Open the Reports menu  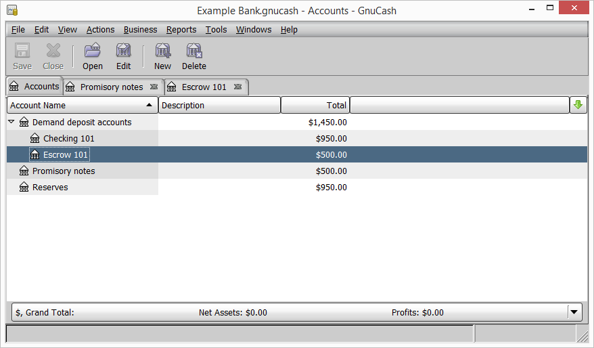[181, 30]
